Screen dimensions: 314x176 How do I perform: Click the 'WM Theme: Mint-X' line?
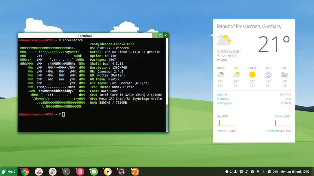point(105,79)
